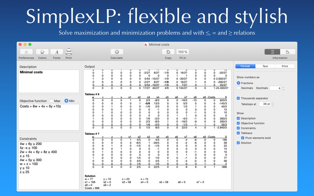Screen dimensions: 314x196
Task: Click constraint line w + z = 100
Action: point(29,164)
